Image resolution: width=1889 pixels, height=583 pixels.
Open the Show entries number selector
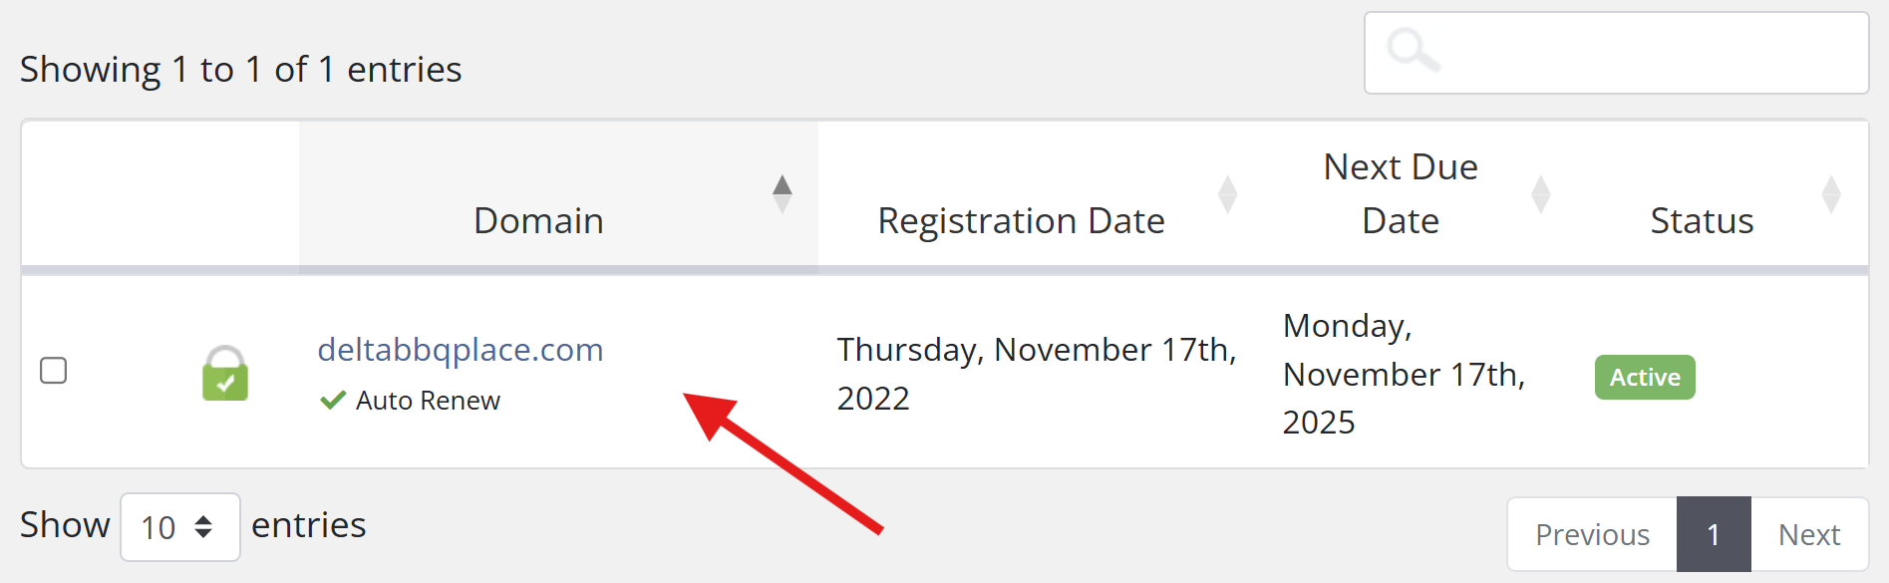179,526
